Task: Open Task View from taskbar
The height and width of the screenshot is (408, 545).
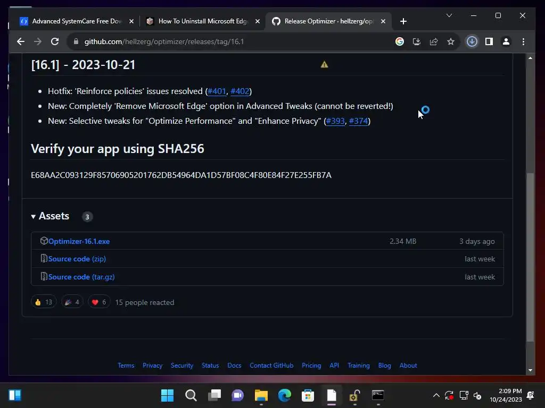Action: (x=214, y=395)
